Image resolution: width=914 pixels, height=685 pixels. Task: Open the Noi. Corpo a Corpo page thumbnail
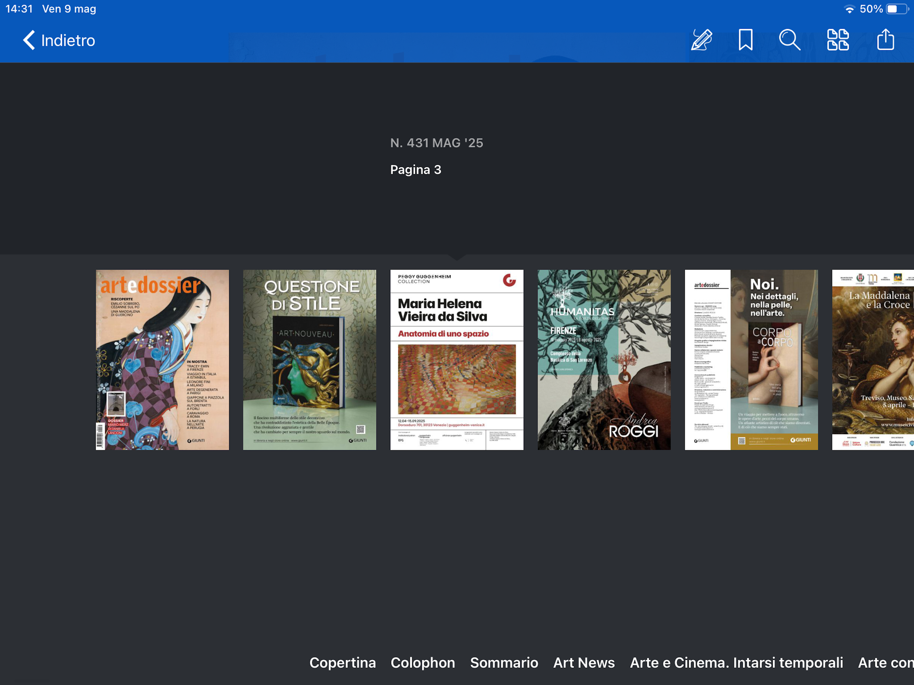(751, 360)
